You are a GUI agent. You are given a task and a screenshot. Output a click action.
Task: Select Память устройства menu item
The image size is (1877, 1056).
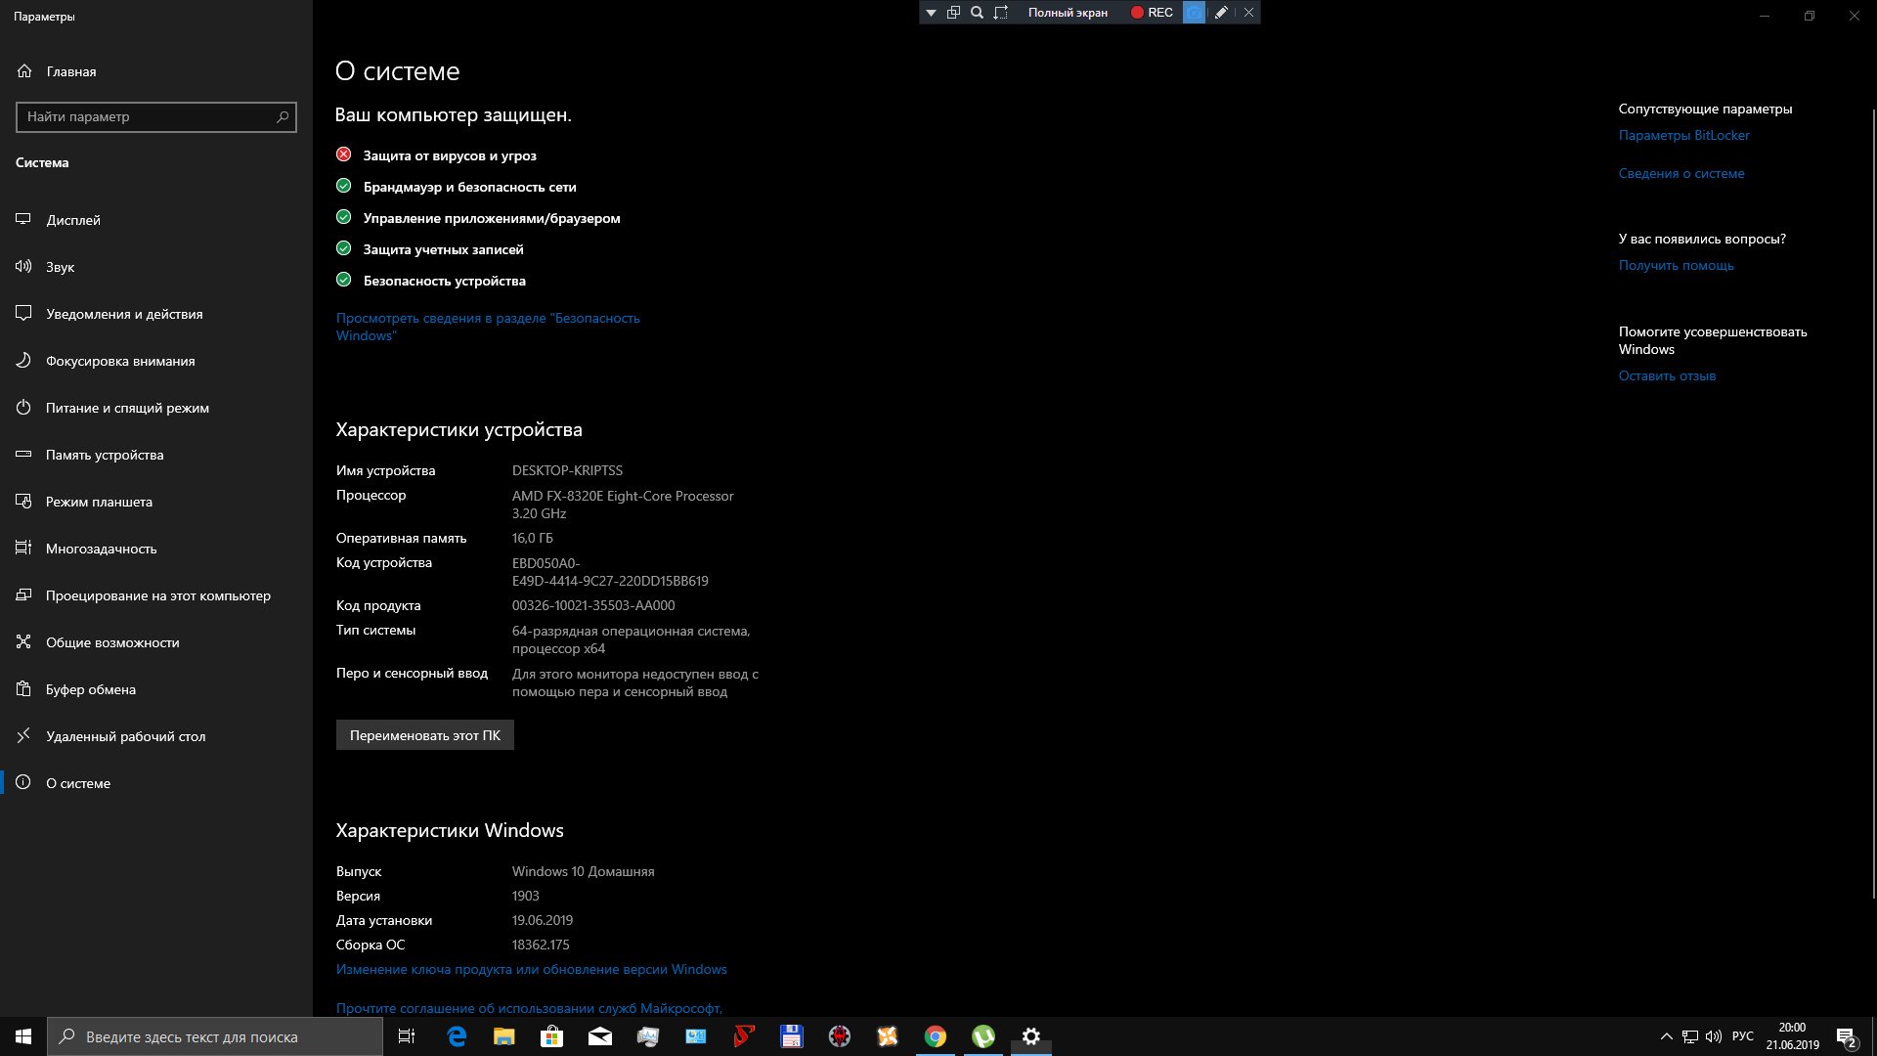pyautogui.click(x=104, y=455)
